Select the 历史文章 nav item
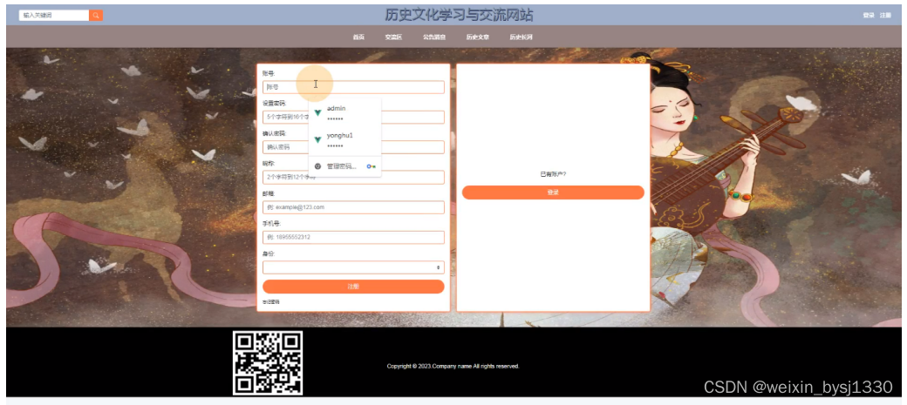This screenshot has height=405, width=907. pyautogui.click(x=478, y=37)
